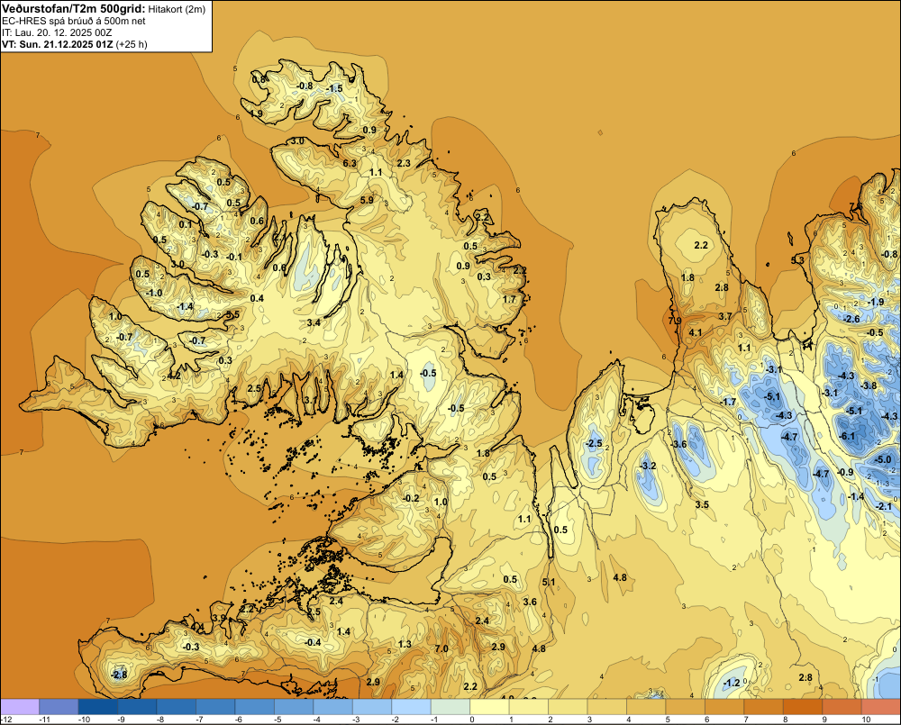The width and height of the screenshot is (901, 725).
Task: Click the dark blue -10 legend swatch
Action: (x=97, y=707)
